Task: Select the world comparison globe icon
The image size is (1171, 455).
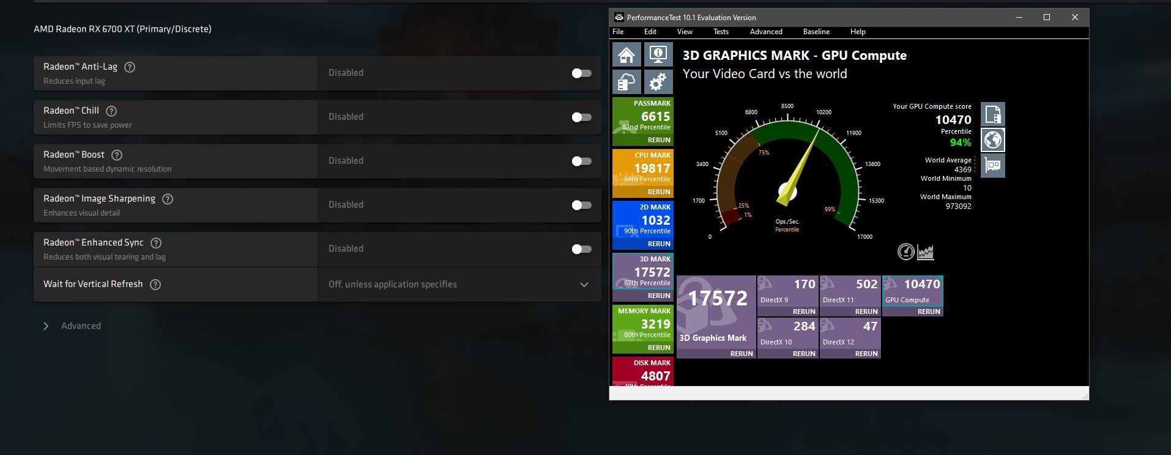Action: click(x=992, y=140)
